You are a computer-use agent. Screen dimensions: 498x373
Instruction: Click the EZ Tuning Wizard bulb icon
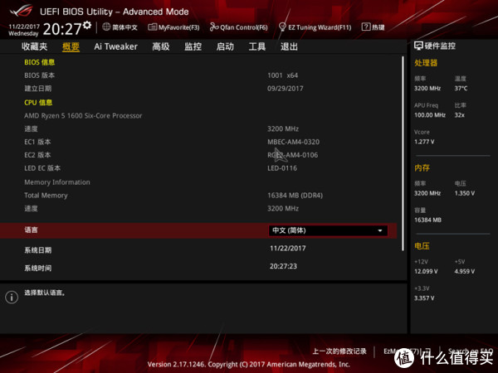coord(282,27)
